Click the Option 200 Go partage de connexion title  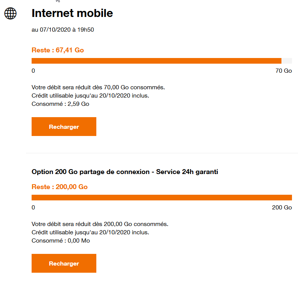125,172
